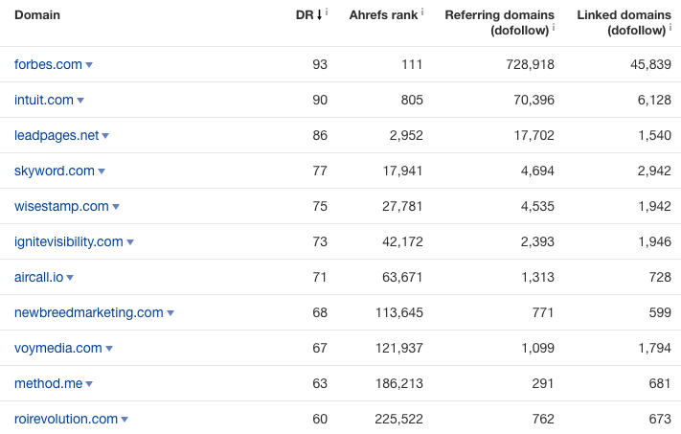The width and height of the screenshot is (681, 434).
Task: Click skyword.com Ahrefs rank 17,941
Action: click(402, 171)
